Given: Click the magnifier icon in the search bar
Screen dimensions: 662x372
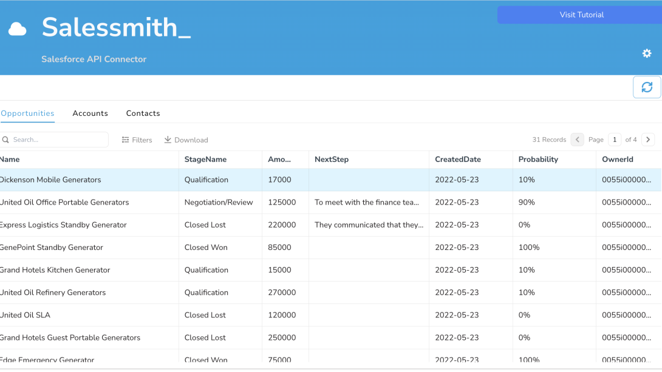Looking at the screenshot, I should tap(6, 139).
